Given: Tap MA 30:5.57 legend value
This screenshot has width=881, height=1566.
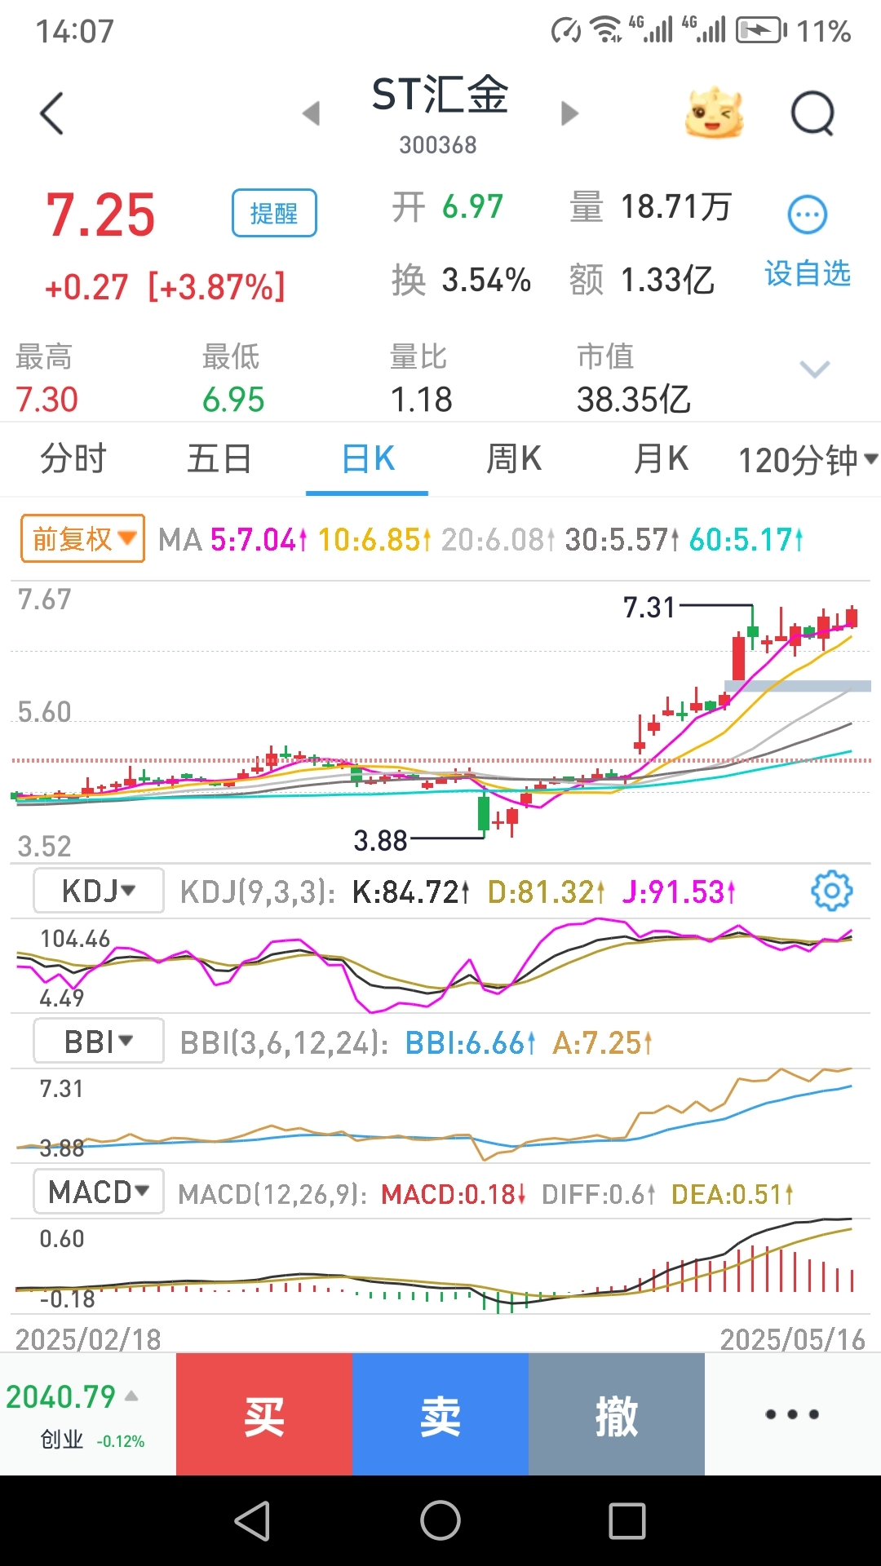Looking at the screenshot, I should click(622, 539).
